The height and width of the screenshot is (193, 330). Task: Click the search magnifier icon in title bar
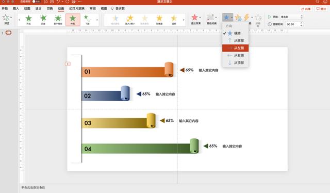317,2
